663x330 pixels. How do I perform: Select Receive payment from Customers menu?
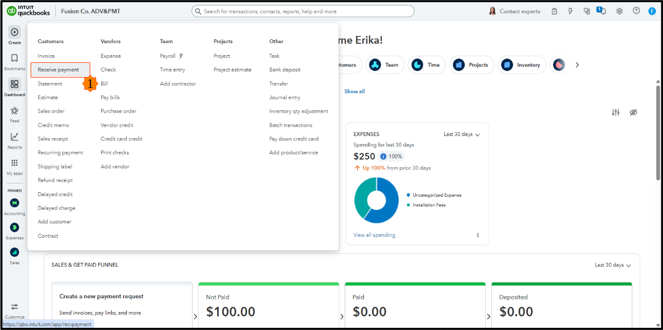click(x=59, y=70)
